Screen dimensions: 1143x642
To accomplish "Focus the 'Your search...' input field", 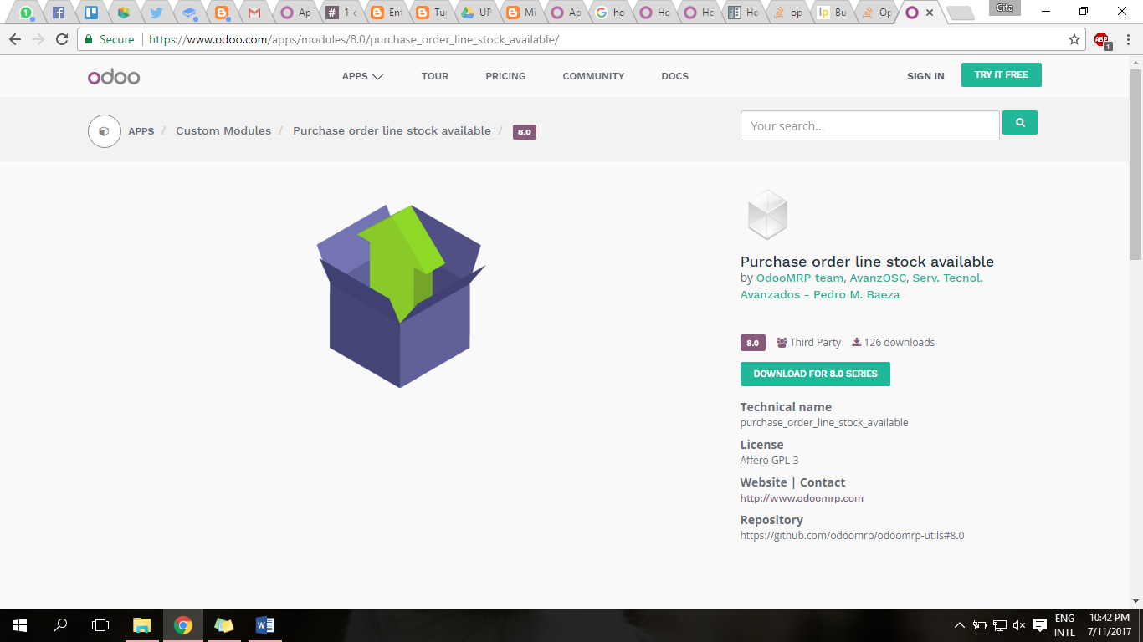I will click(x=869, y=125).
